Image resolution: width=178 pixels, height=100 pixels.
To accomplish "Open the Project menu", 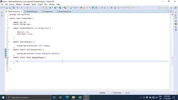I will coord(40,4).
